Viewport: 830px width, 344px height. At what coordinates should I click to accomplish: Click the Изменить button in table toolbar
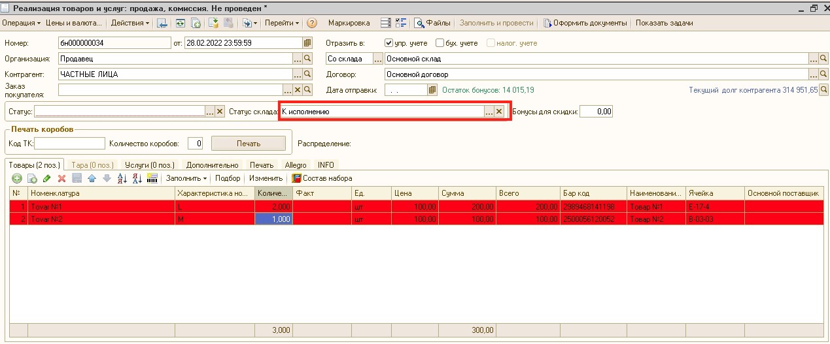pos(266,178)
